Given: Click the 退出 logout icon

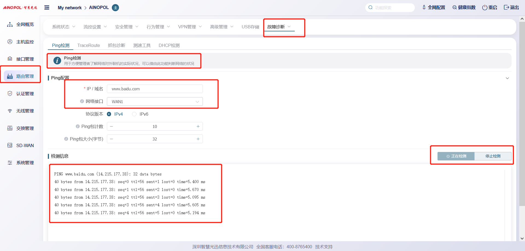Looking at the screenshot, I should click(x=506, y=8).
